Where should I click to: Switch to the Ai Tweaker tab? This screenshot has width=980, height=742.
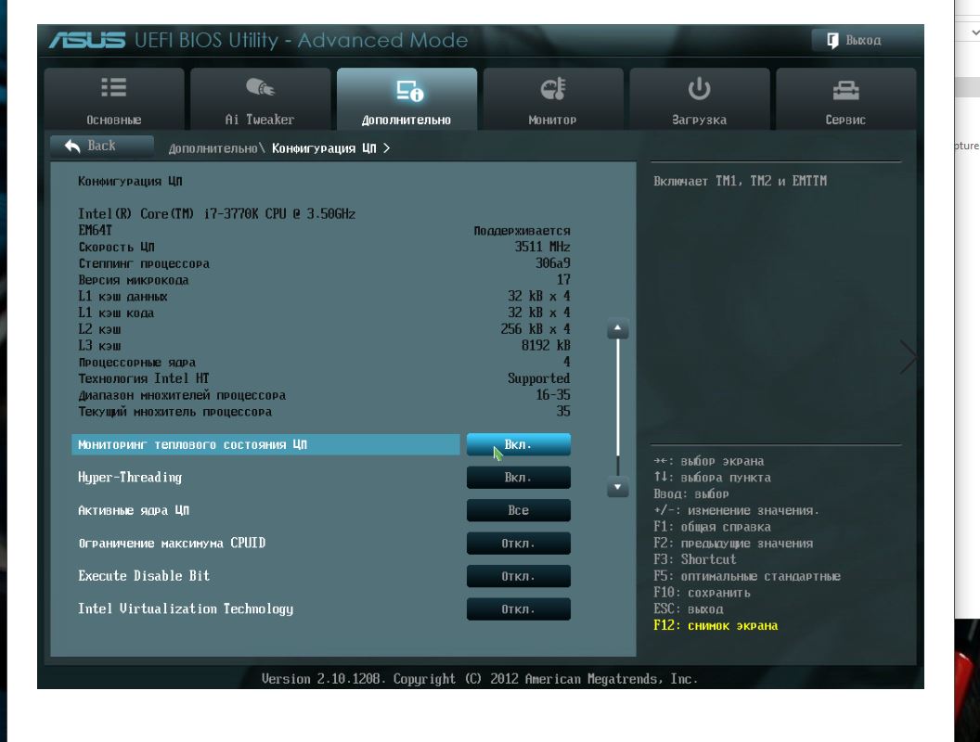[x=260, y=98]
